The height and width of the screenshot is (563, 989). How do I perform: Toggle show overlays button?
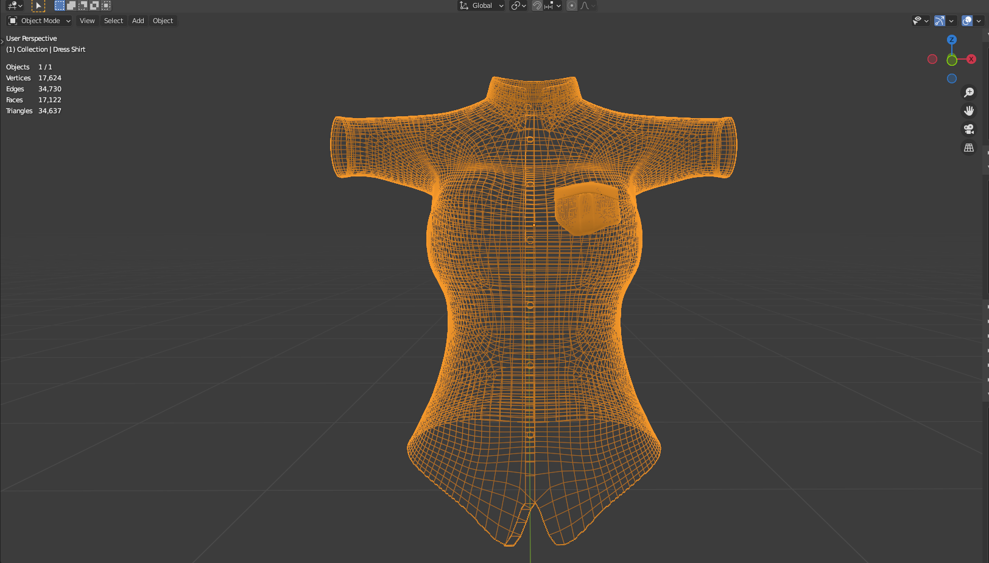click(x=967, y=21)
